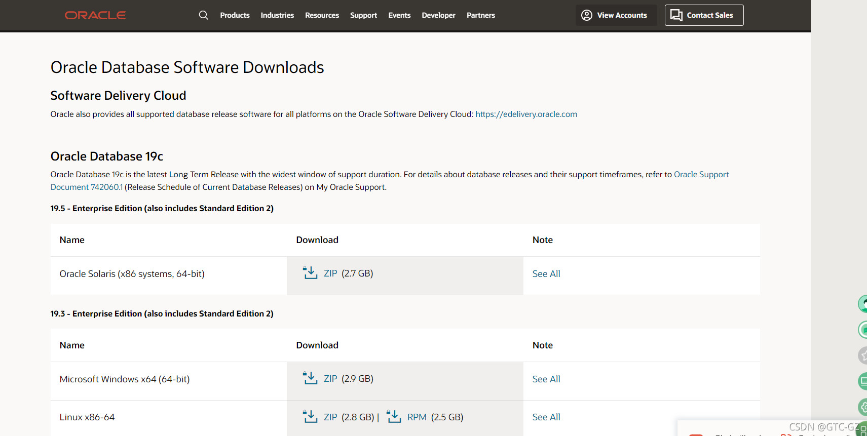This screenshot has width=867, height=436.
Task: Open the Developer menu
Action: (x=438, y=15)
